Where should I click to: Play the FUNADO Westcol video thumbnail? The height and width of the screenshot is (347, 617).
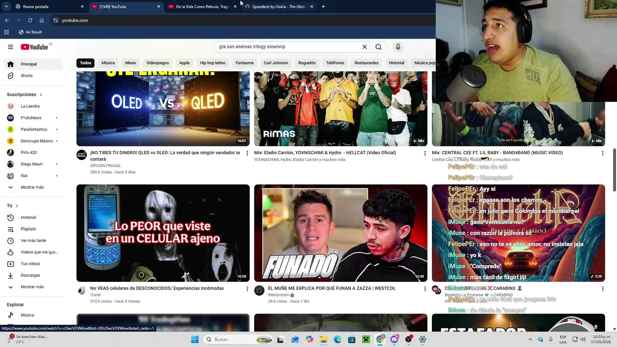coord(341,233)
